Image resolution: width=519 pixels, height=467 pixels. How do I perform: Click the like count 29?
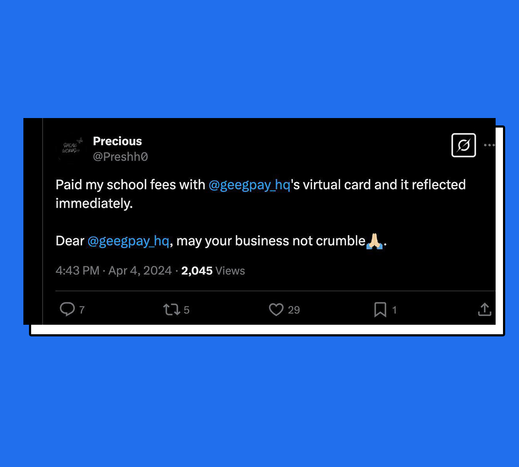(294, 310)
